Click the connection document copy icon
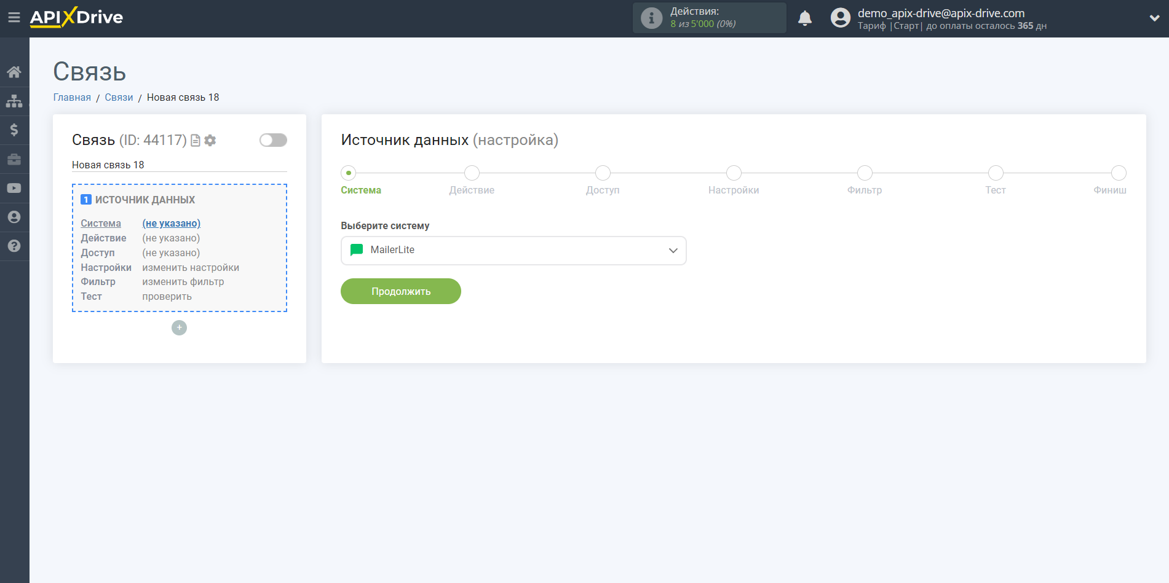1169x583 pixels. [196, 141]
